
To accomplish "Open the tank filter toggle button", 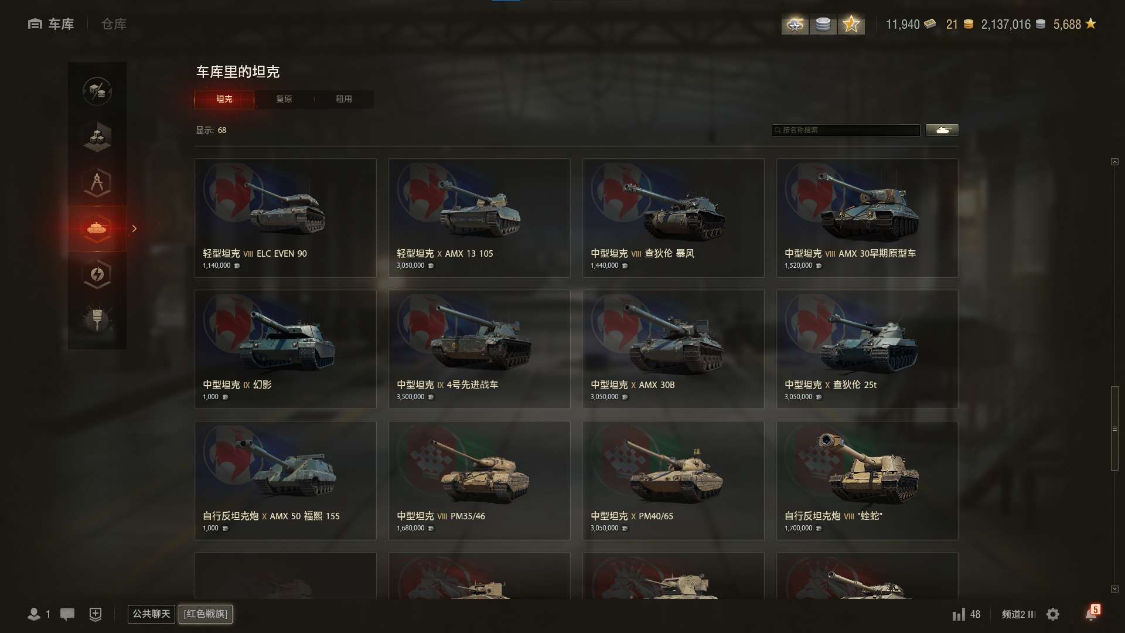I will point(942,130).
